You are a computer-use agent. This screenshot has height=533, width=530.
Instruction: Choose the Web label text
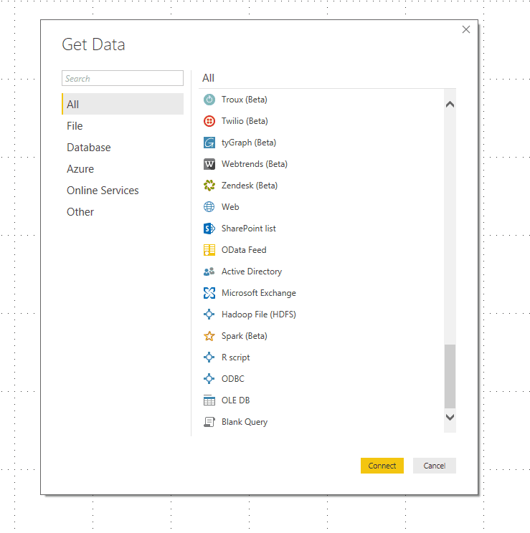pos(230,207)
